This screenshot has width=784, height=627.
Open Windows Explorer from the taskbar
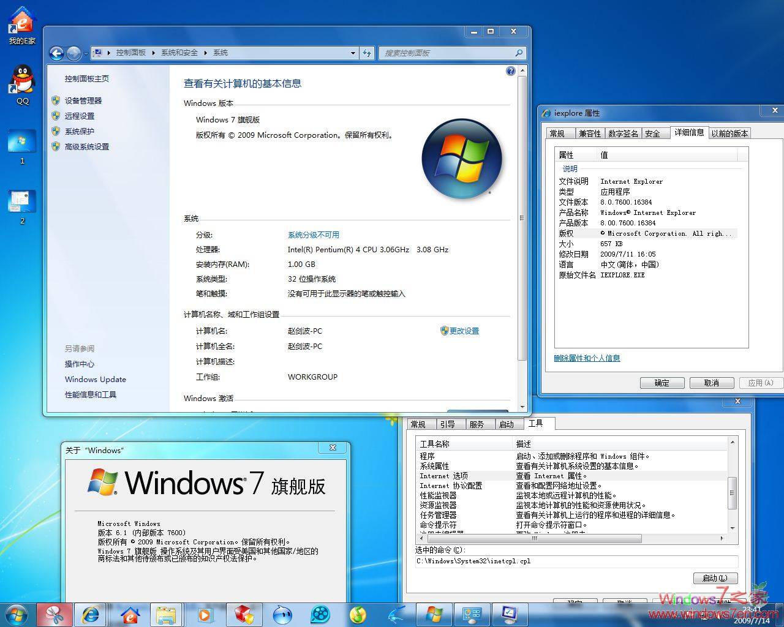coord(167,615)
